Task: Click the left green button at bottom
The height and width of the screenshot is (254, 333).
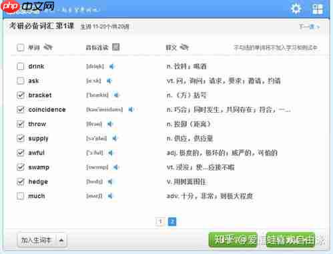Action: 233,240
